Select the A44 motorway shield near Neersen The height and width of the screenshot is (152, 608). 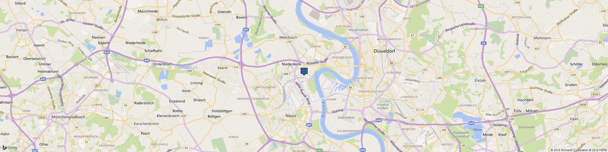(106, 53)
